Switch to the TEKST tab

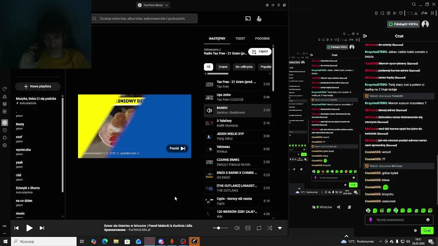click(x=240, y=39)
